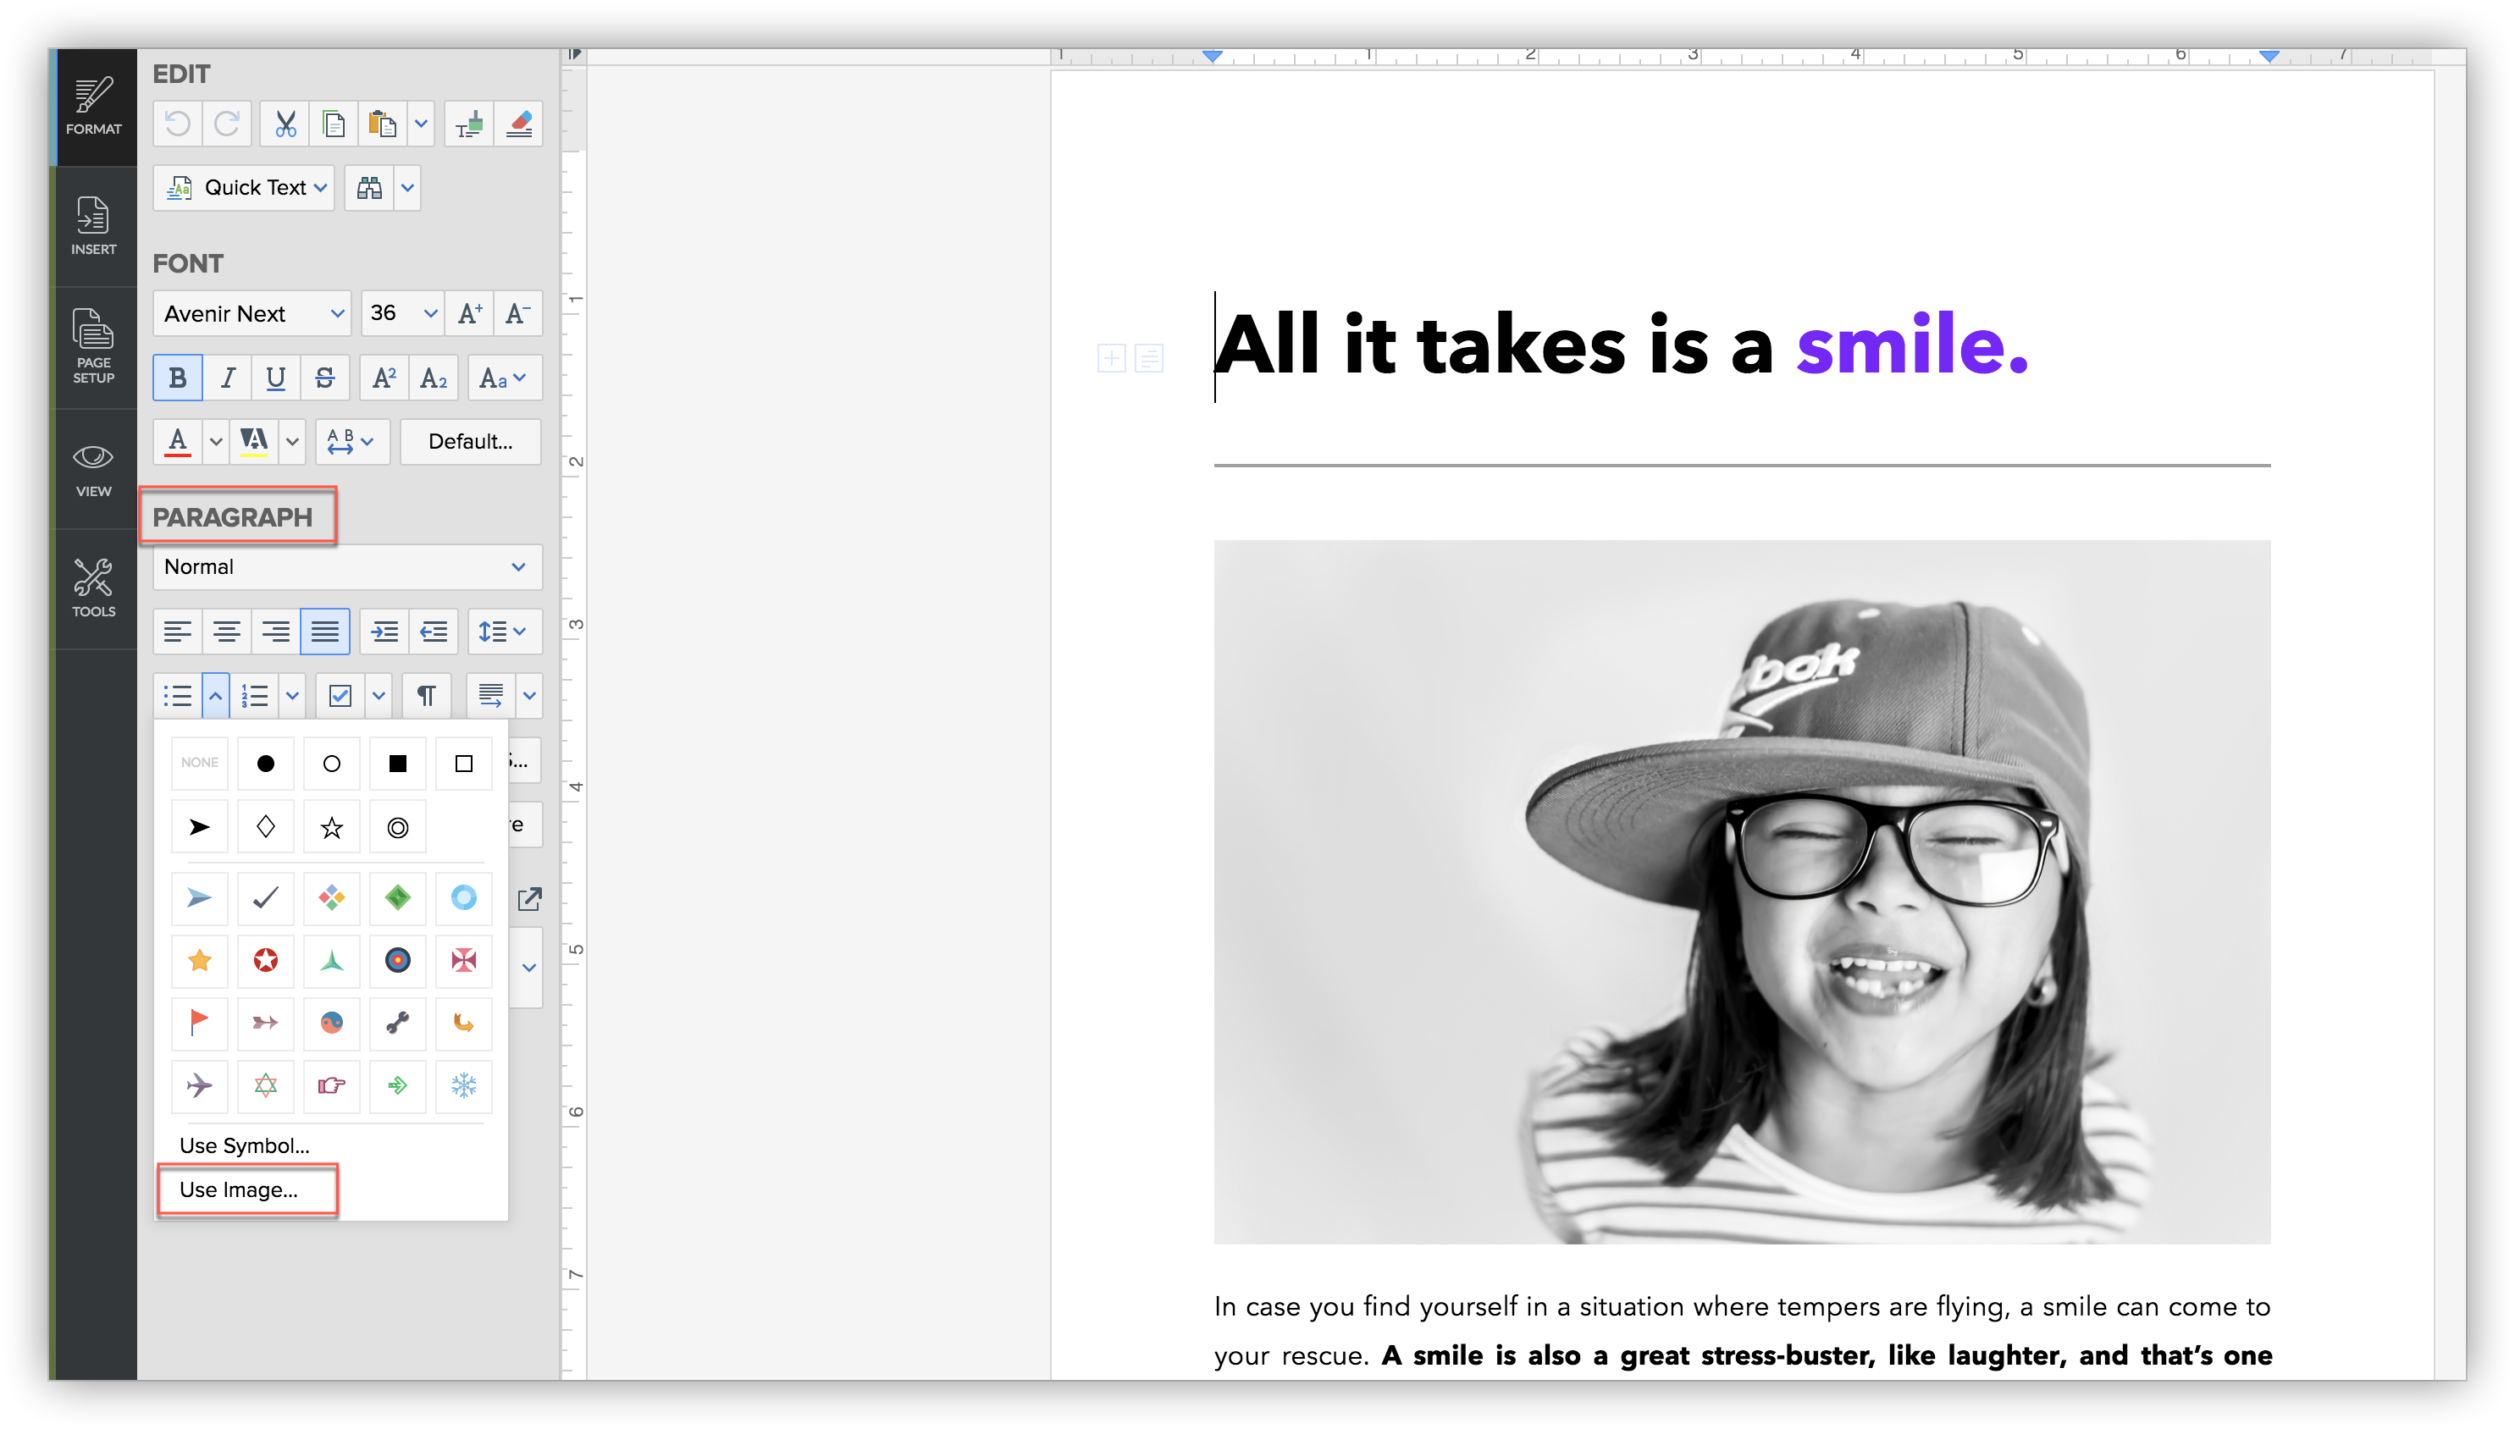Open Find binoculars tool
This screenshot has width=2515, height=1429.
click(x=369, y=187)
